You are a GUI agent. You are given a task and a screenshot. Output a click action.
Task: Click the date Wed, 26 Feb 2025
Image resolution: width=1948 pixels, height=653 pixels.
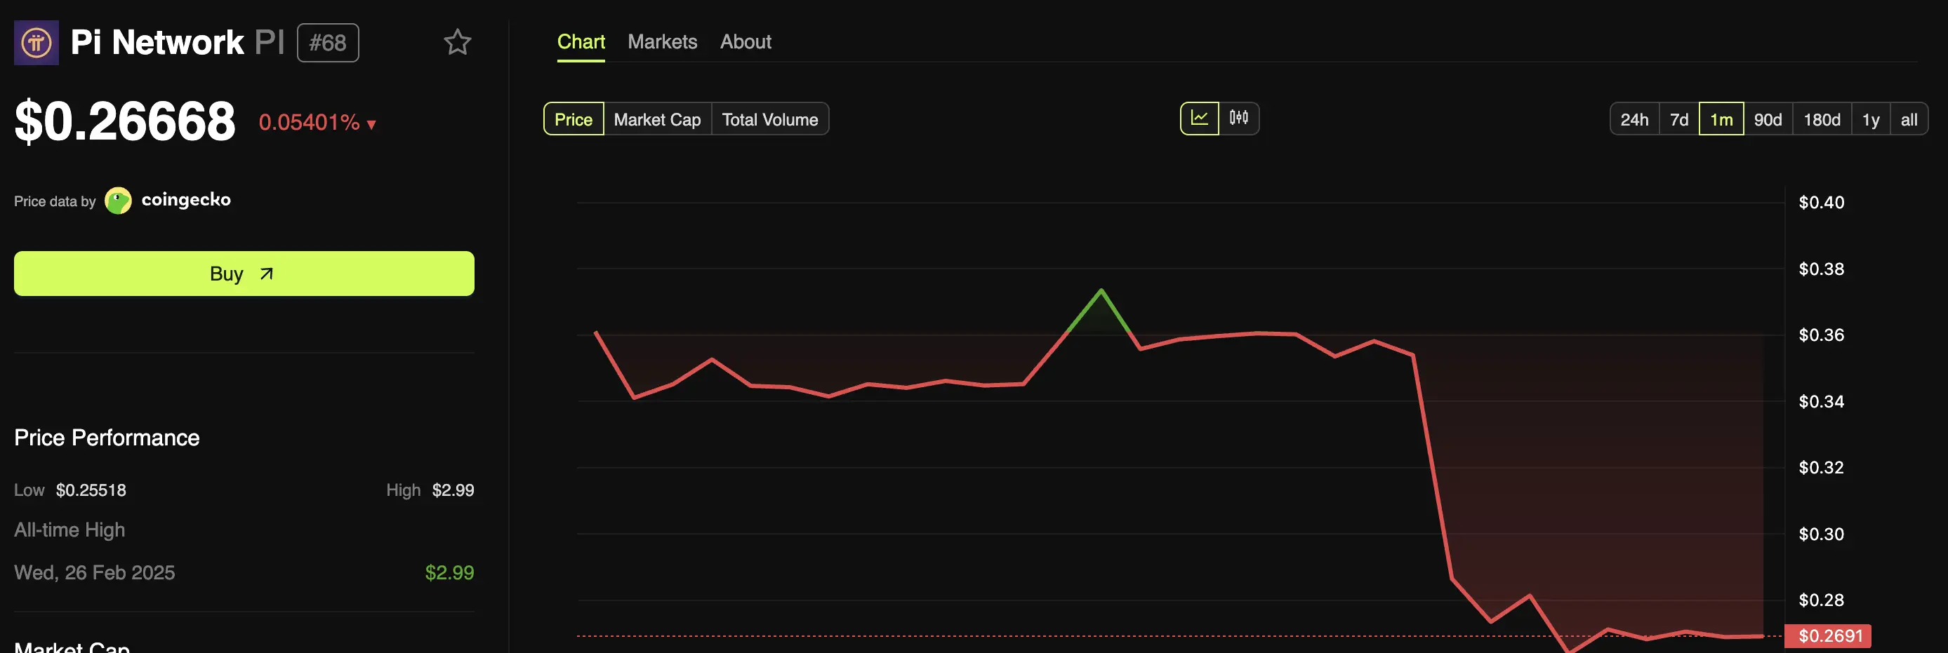[95, 572]
